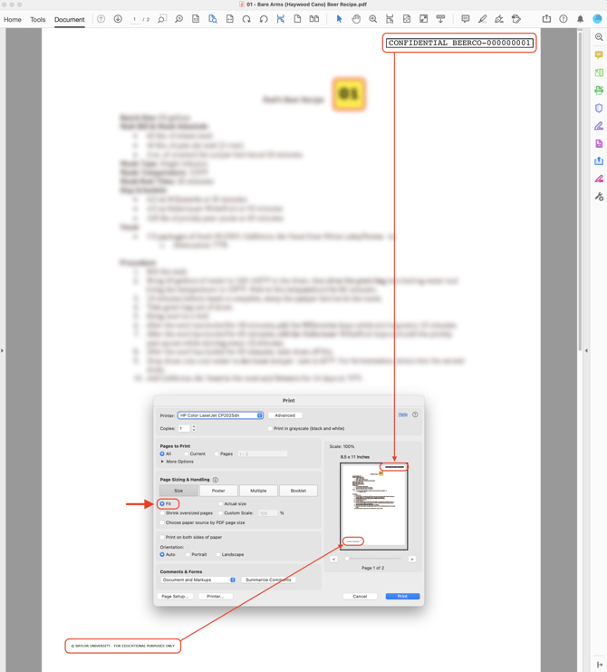This screenshot has width=607, height=672.
Task: Switch to the Booklet sizing tab
Action: (298, 491)
